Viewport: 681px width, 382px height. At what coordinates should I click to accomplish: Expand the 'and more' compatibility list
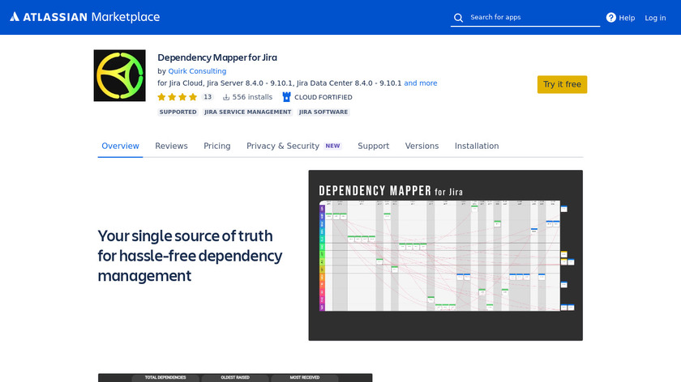pyautogui.click(x=420, y=83)
